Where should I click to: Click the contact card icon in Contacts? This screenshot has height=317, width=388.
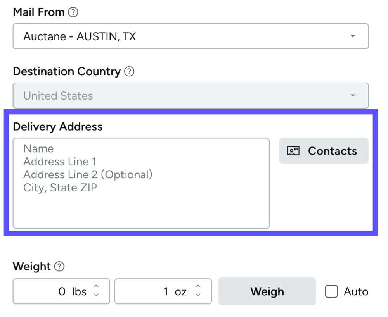point(292,151)
